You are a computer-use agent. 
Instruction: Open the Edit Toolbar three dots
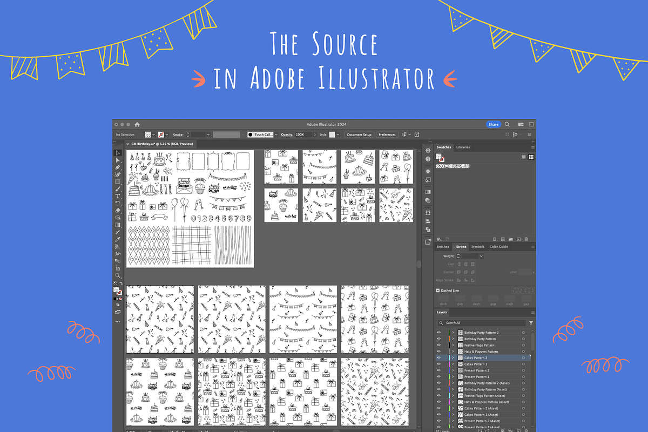point(117,322)
